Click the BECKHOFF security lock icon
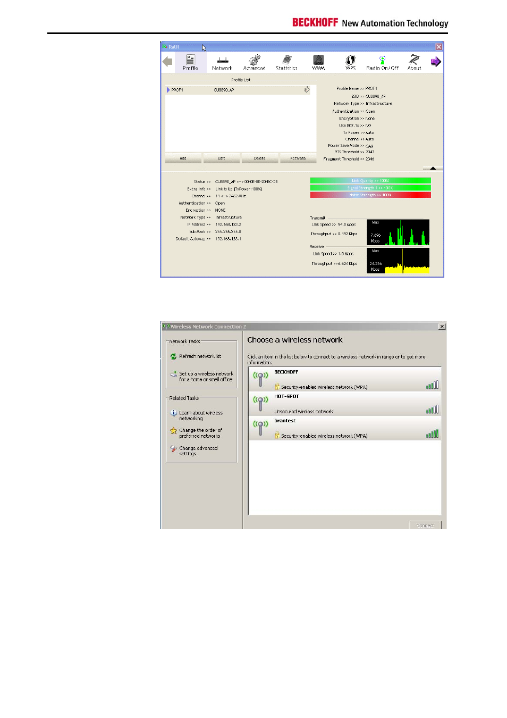 [x=277, y=387]
